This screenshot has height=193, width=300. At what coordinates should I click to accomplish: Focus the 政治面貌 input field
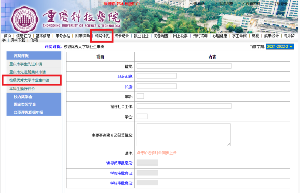tap(156, 76)
